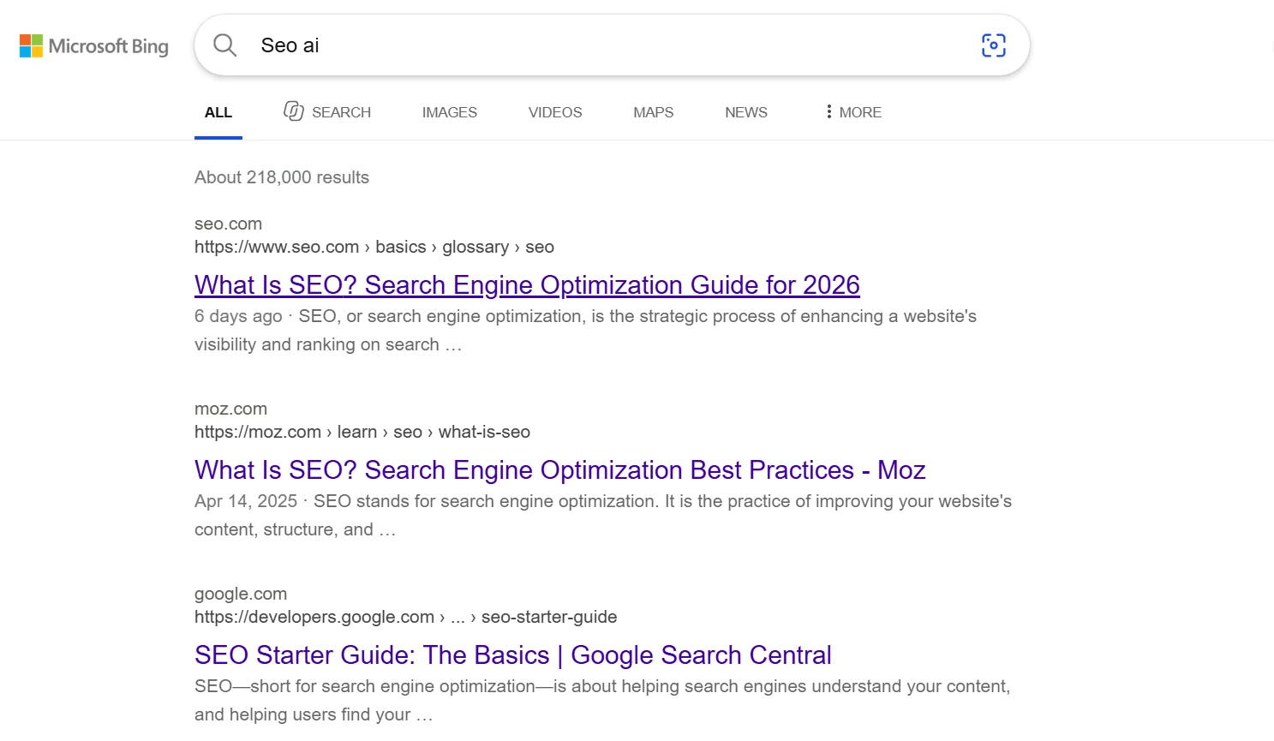This screenshot has height=741, width=1274.
Task: Open 'What Is SEO? Search Engine Optimization Guide for 2026'
Action: coord(527,284)
